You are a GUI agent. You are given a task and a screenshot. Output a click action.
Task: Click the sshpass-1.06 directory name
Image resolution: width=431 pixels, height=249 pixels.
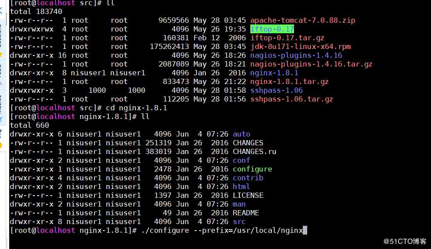(276, 91)
